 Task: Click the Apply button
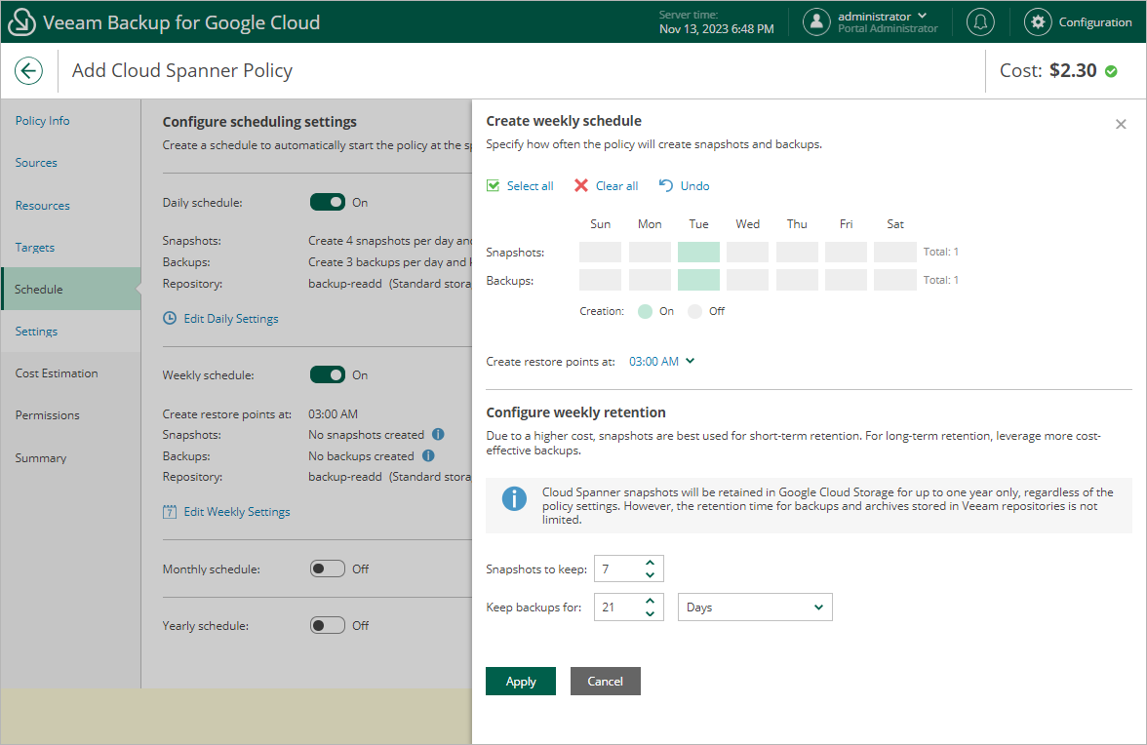pyautogui.click(x=521, y=682)
